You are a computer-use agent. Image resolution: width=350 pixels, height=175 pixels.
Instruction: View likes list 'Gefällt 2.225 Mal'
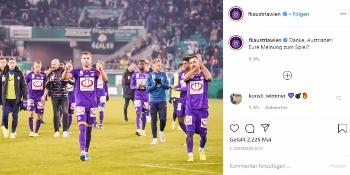[250, 140]
